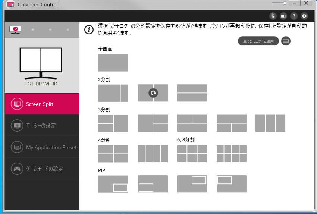Select the full screen layout thumbnail
This screenshot has width=317, height=214.
[113, 63]
